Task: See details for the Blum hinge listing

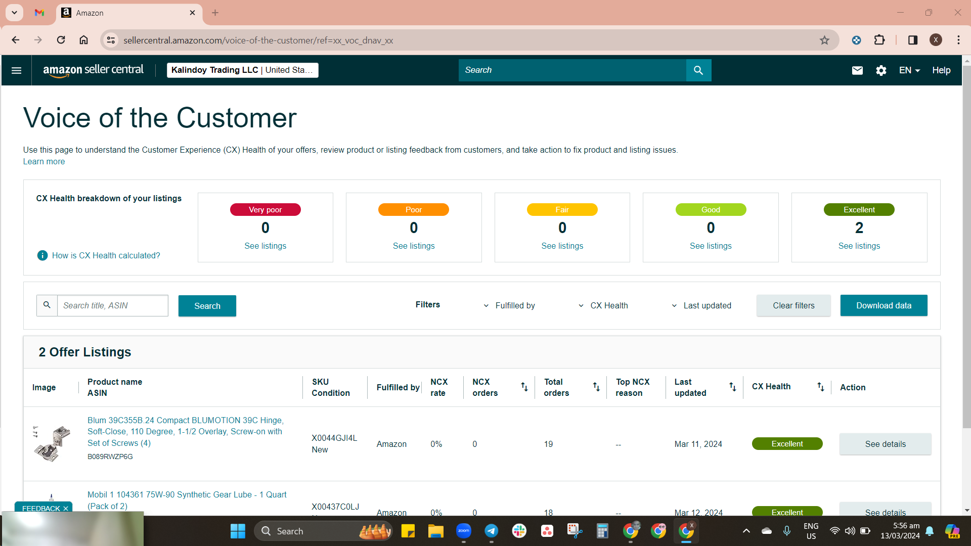Action: [x=885, y=444]
